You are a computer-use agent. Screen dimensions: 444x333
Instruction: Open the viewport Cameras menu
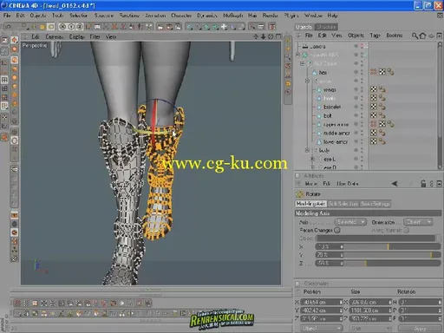55,36
